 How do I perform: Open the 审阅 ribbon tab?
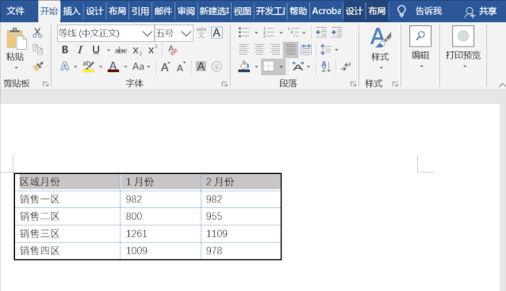click(x=186, y=11)
